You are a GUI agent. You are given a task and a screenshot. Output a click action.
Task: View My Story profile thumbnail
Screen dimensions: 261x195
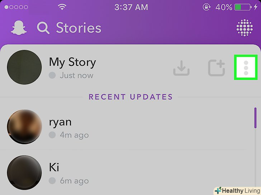pyautogui.click(x=24, y=67)
